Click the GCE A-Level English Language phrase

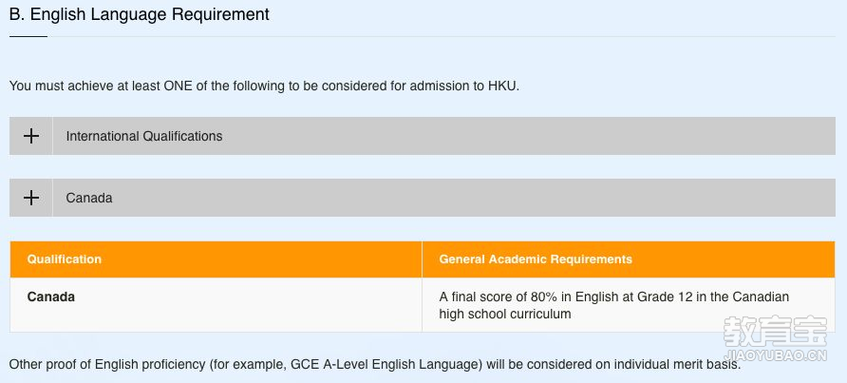[386, 365]
